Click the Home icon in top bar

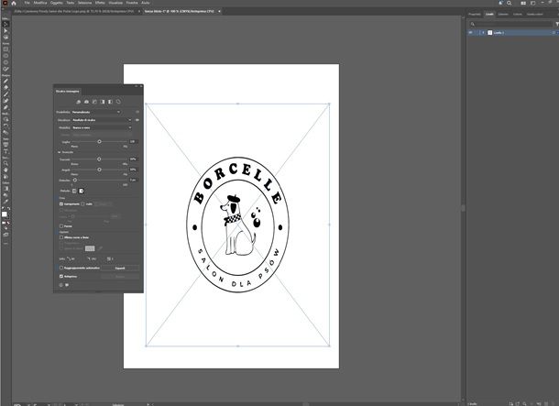pos(14,3)
